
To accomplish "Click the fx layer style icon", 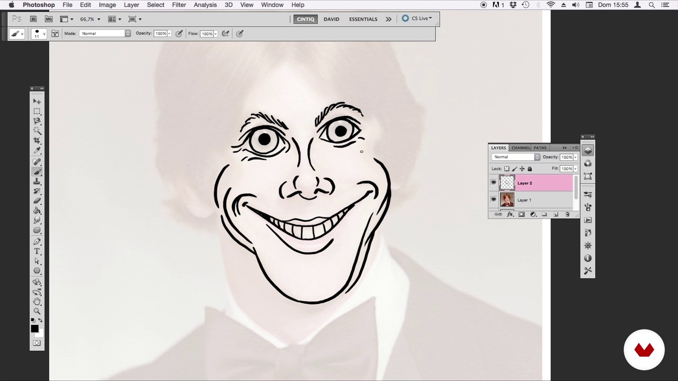I will coord(510,214).
